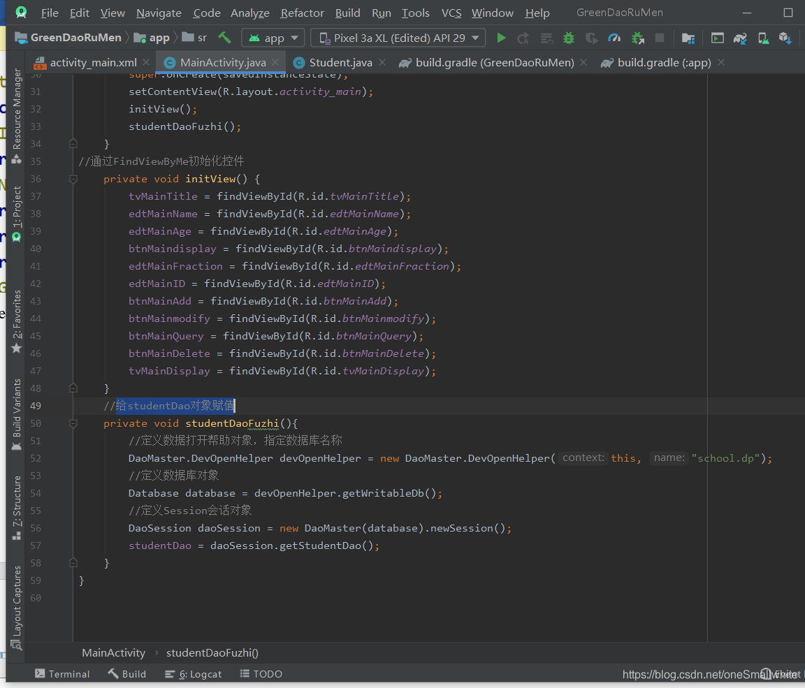This screenshot has width=805, height=688.
Task: Close the Student.java tab
Action: pyautogui.click(x=382, y=62)
